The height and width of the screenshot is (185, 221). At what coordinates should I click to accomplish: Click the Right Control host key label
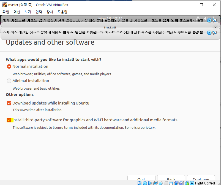point(205,183)
